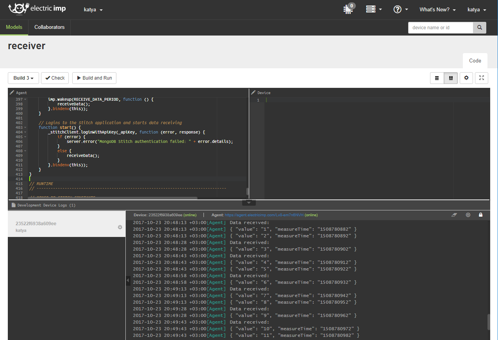
Task: Click the Electric Imp logo
Action: click(x=37, y=9)
